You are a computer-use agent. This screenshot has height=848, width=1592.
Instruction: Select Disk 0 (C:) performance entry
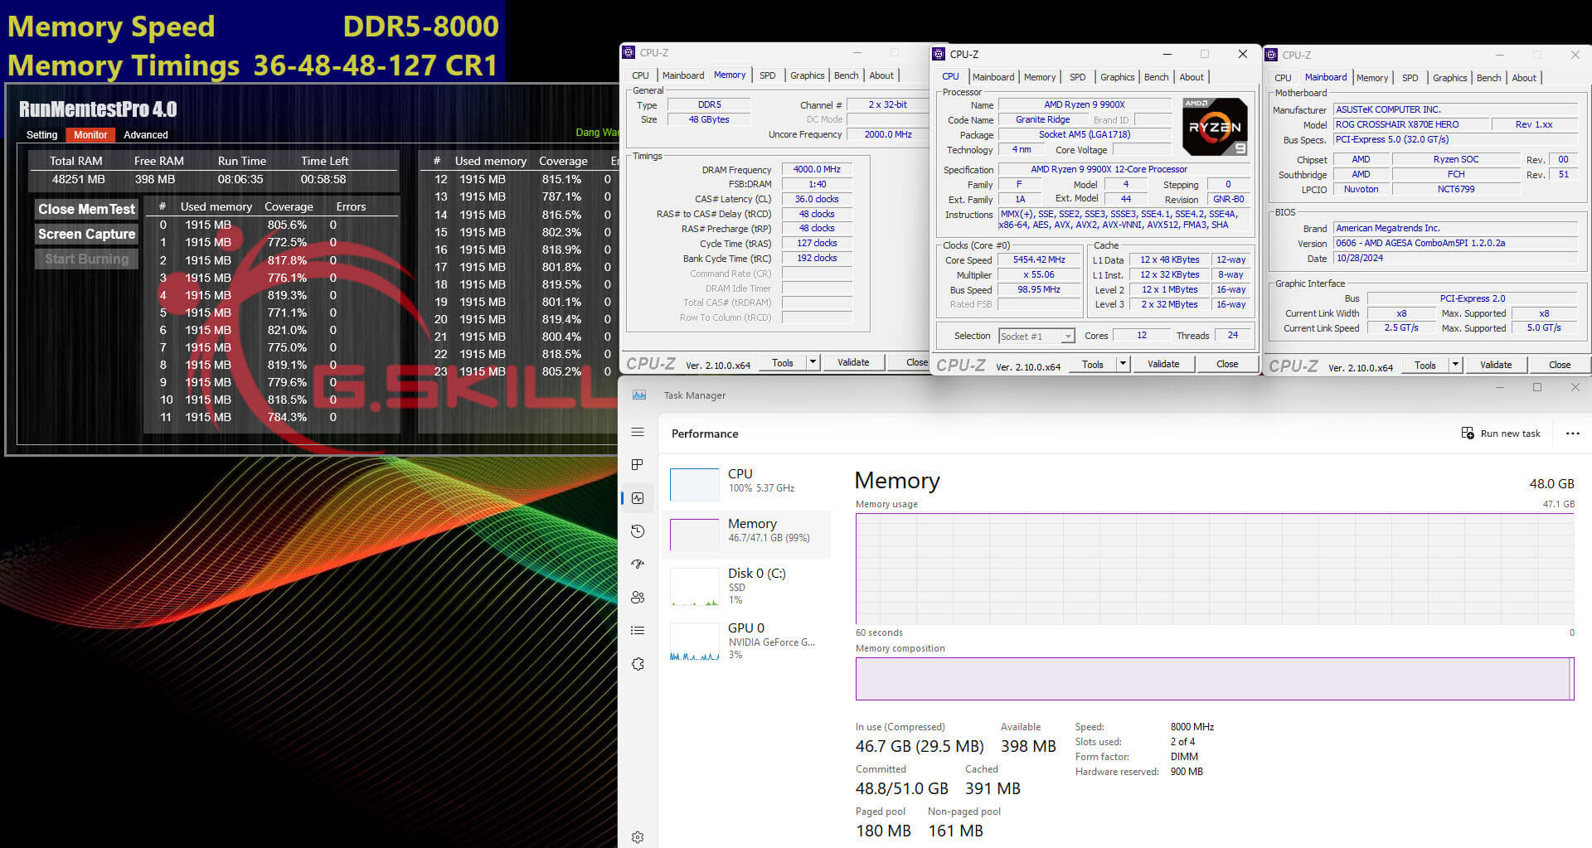click(746, 585)
